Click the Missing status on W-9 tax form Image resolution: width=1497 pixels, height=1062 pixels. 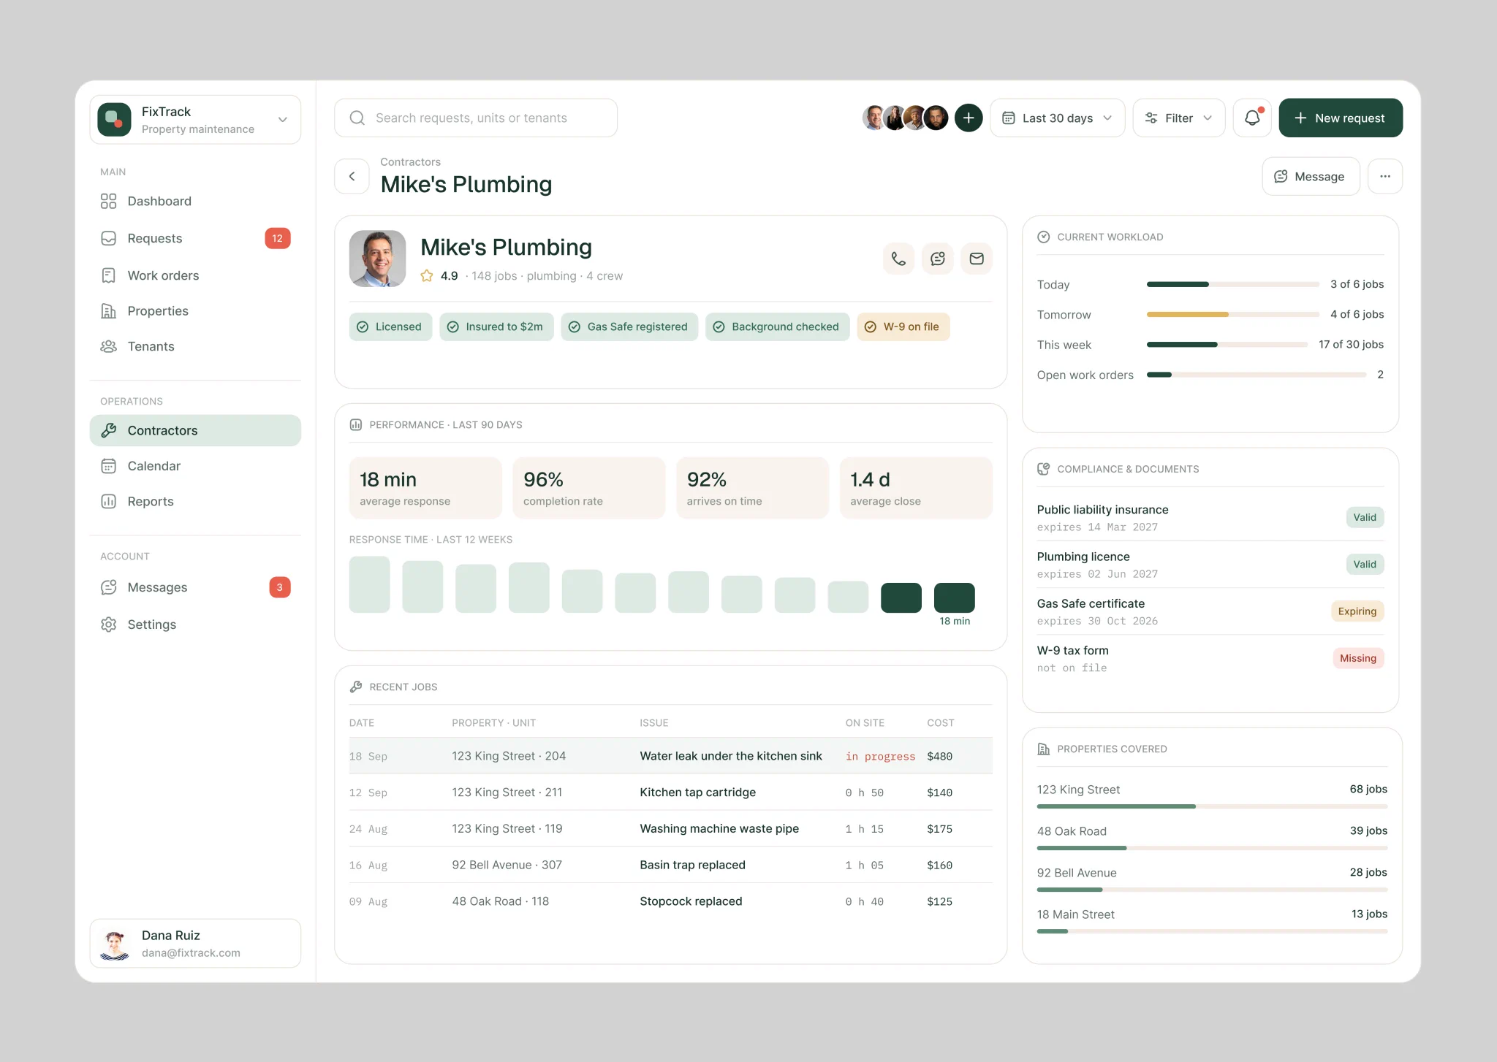pos(1358,658)
